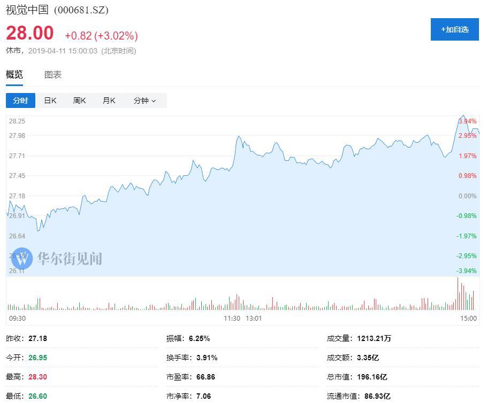Expand the 分钟 minute interval dropdown

[x=144, y=100]
